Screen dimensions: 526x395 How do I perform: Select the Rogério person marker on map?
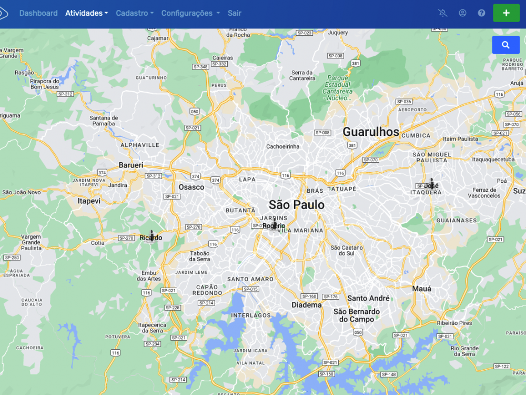tap(274, 225)
